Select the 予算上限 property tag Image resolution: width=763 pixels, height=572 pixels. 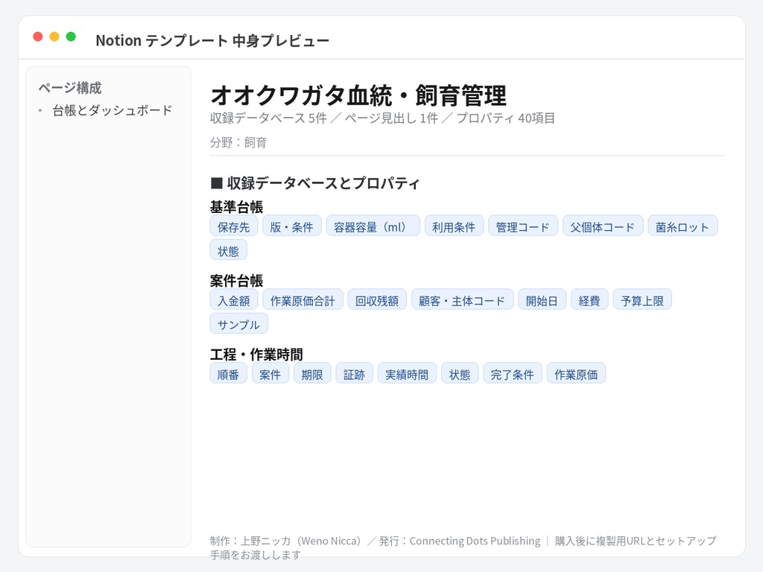642,299
